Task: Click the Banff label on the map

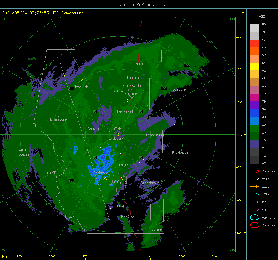Action: click(x=51, y=173)
